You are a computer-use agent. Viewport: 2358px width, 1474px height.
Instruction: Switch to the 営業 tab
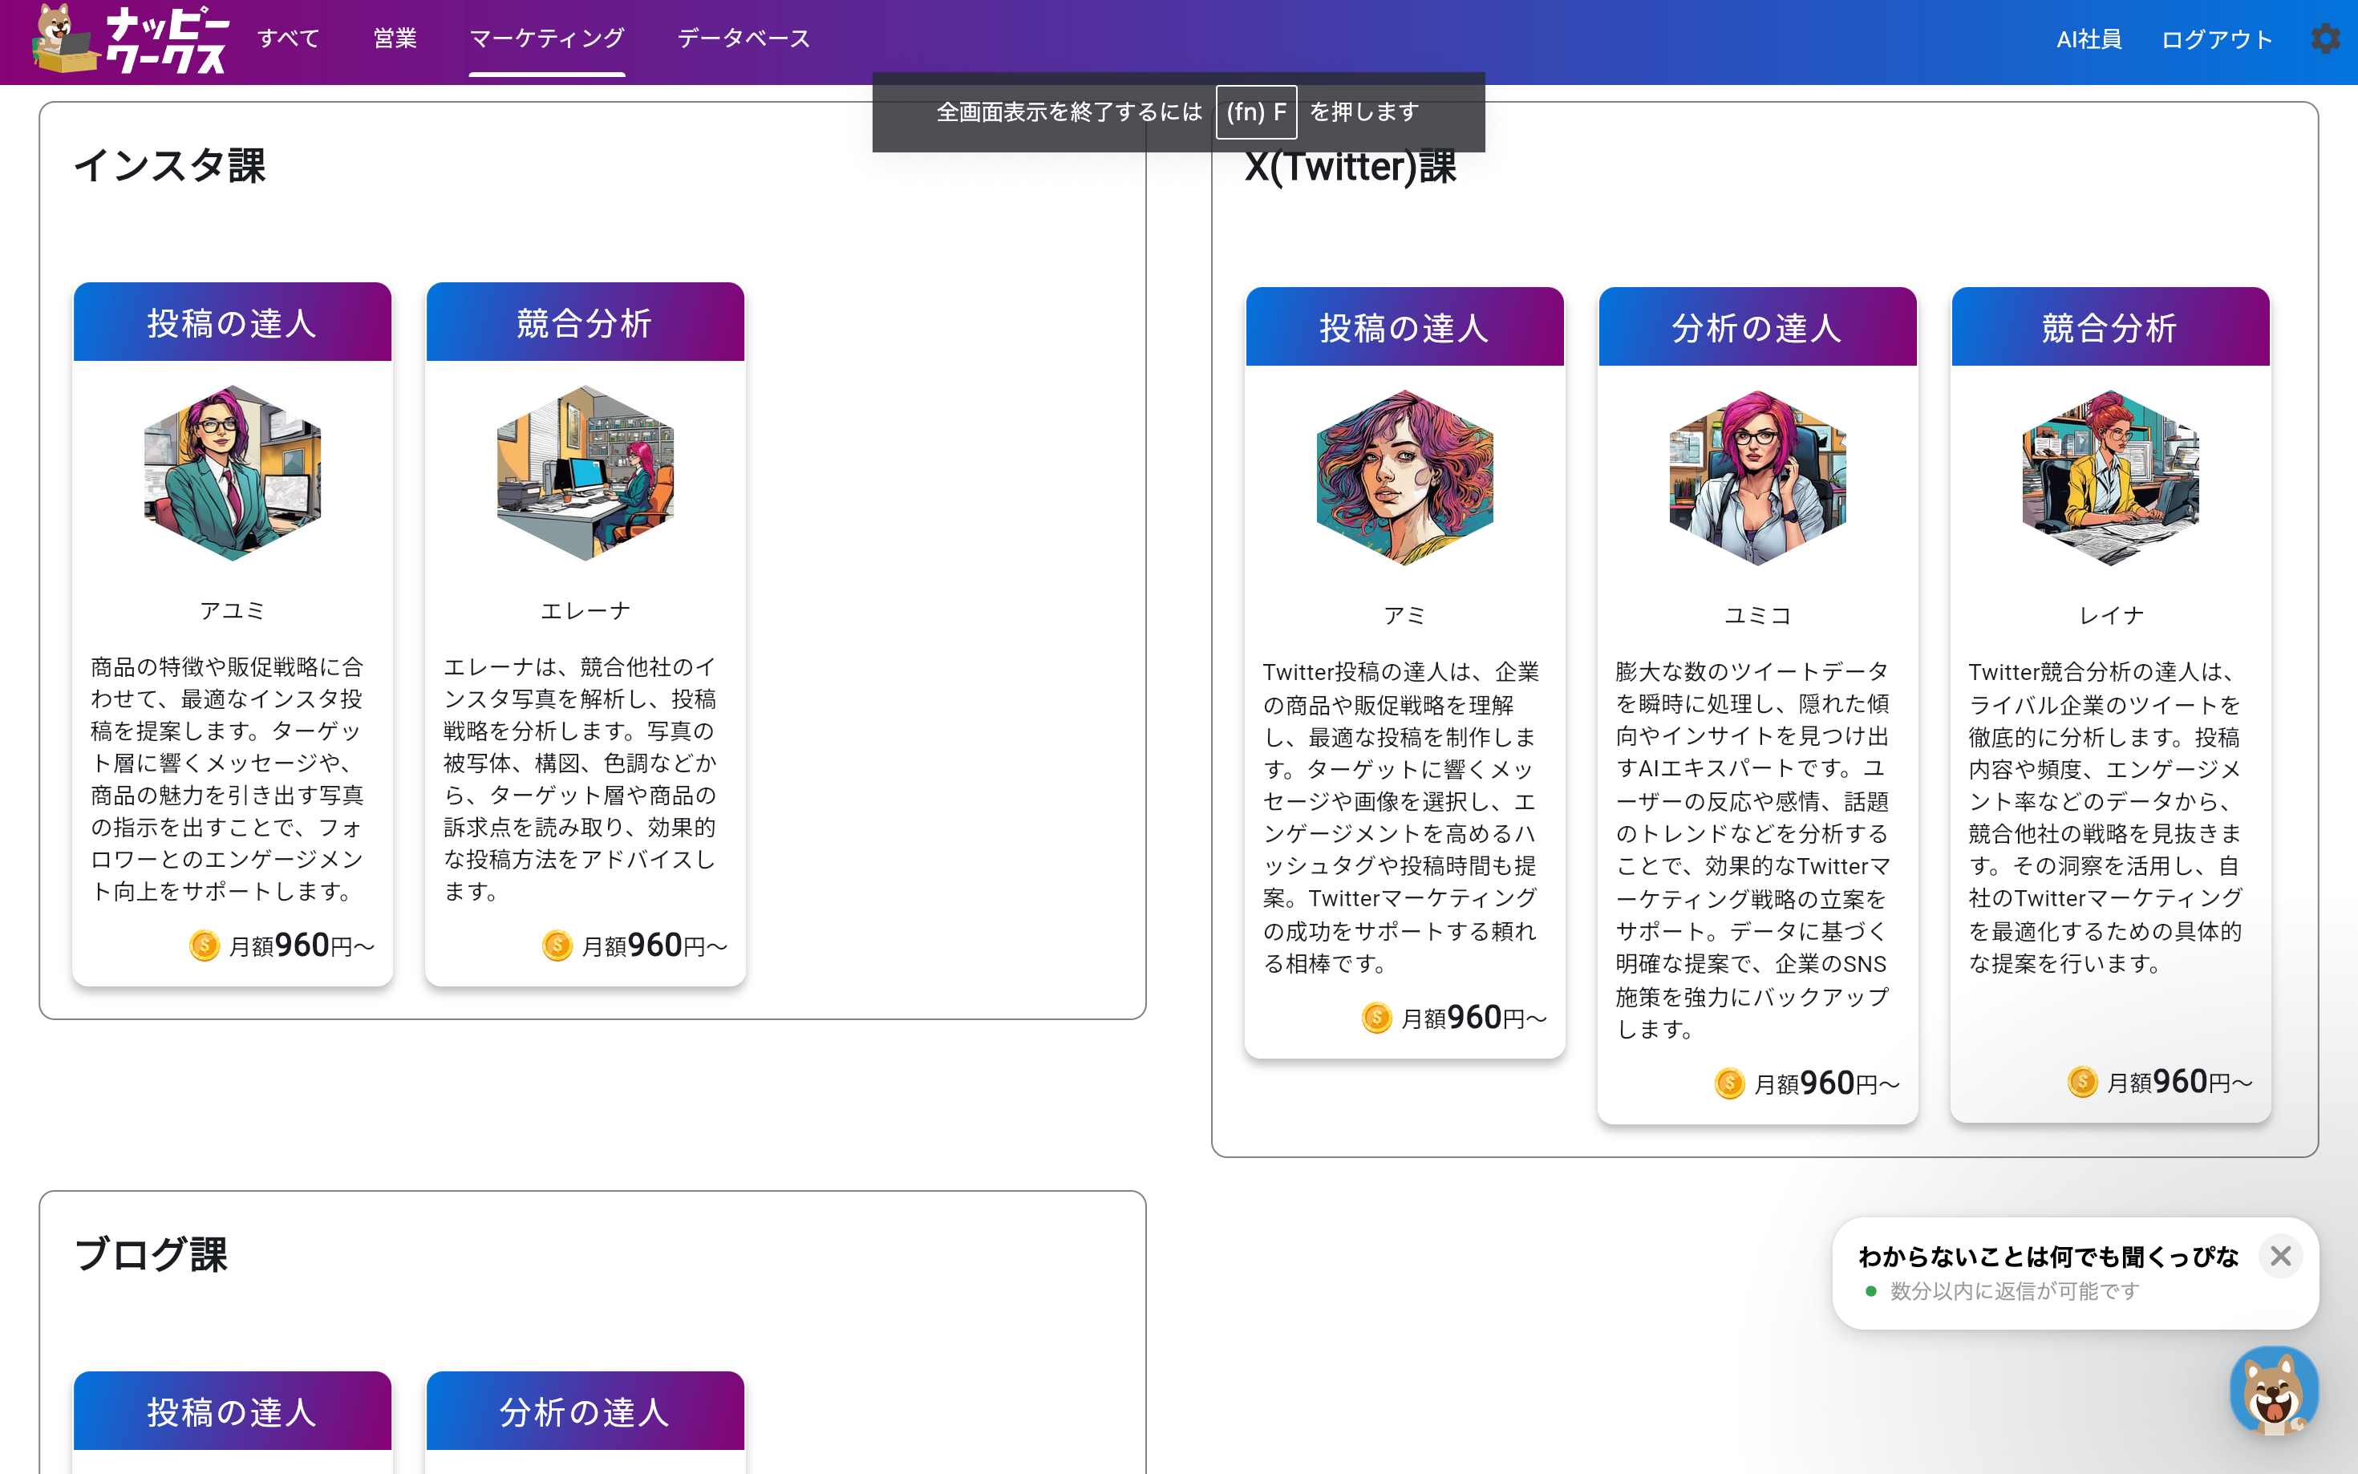(x=395, y=39)
